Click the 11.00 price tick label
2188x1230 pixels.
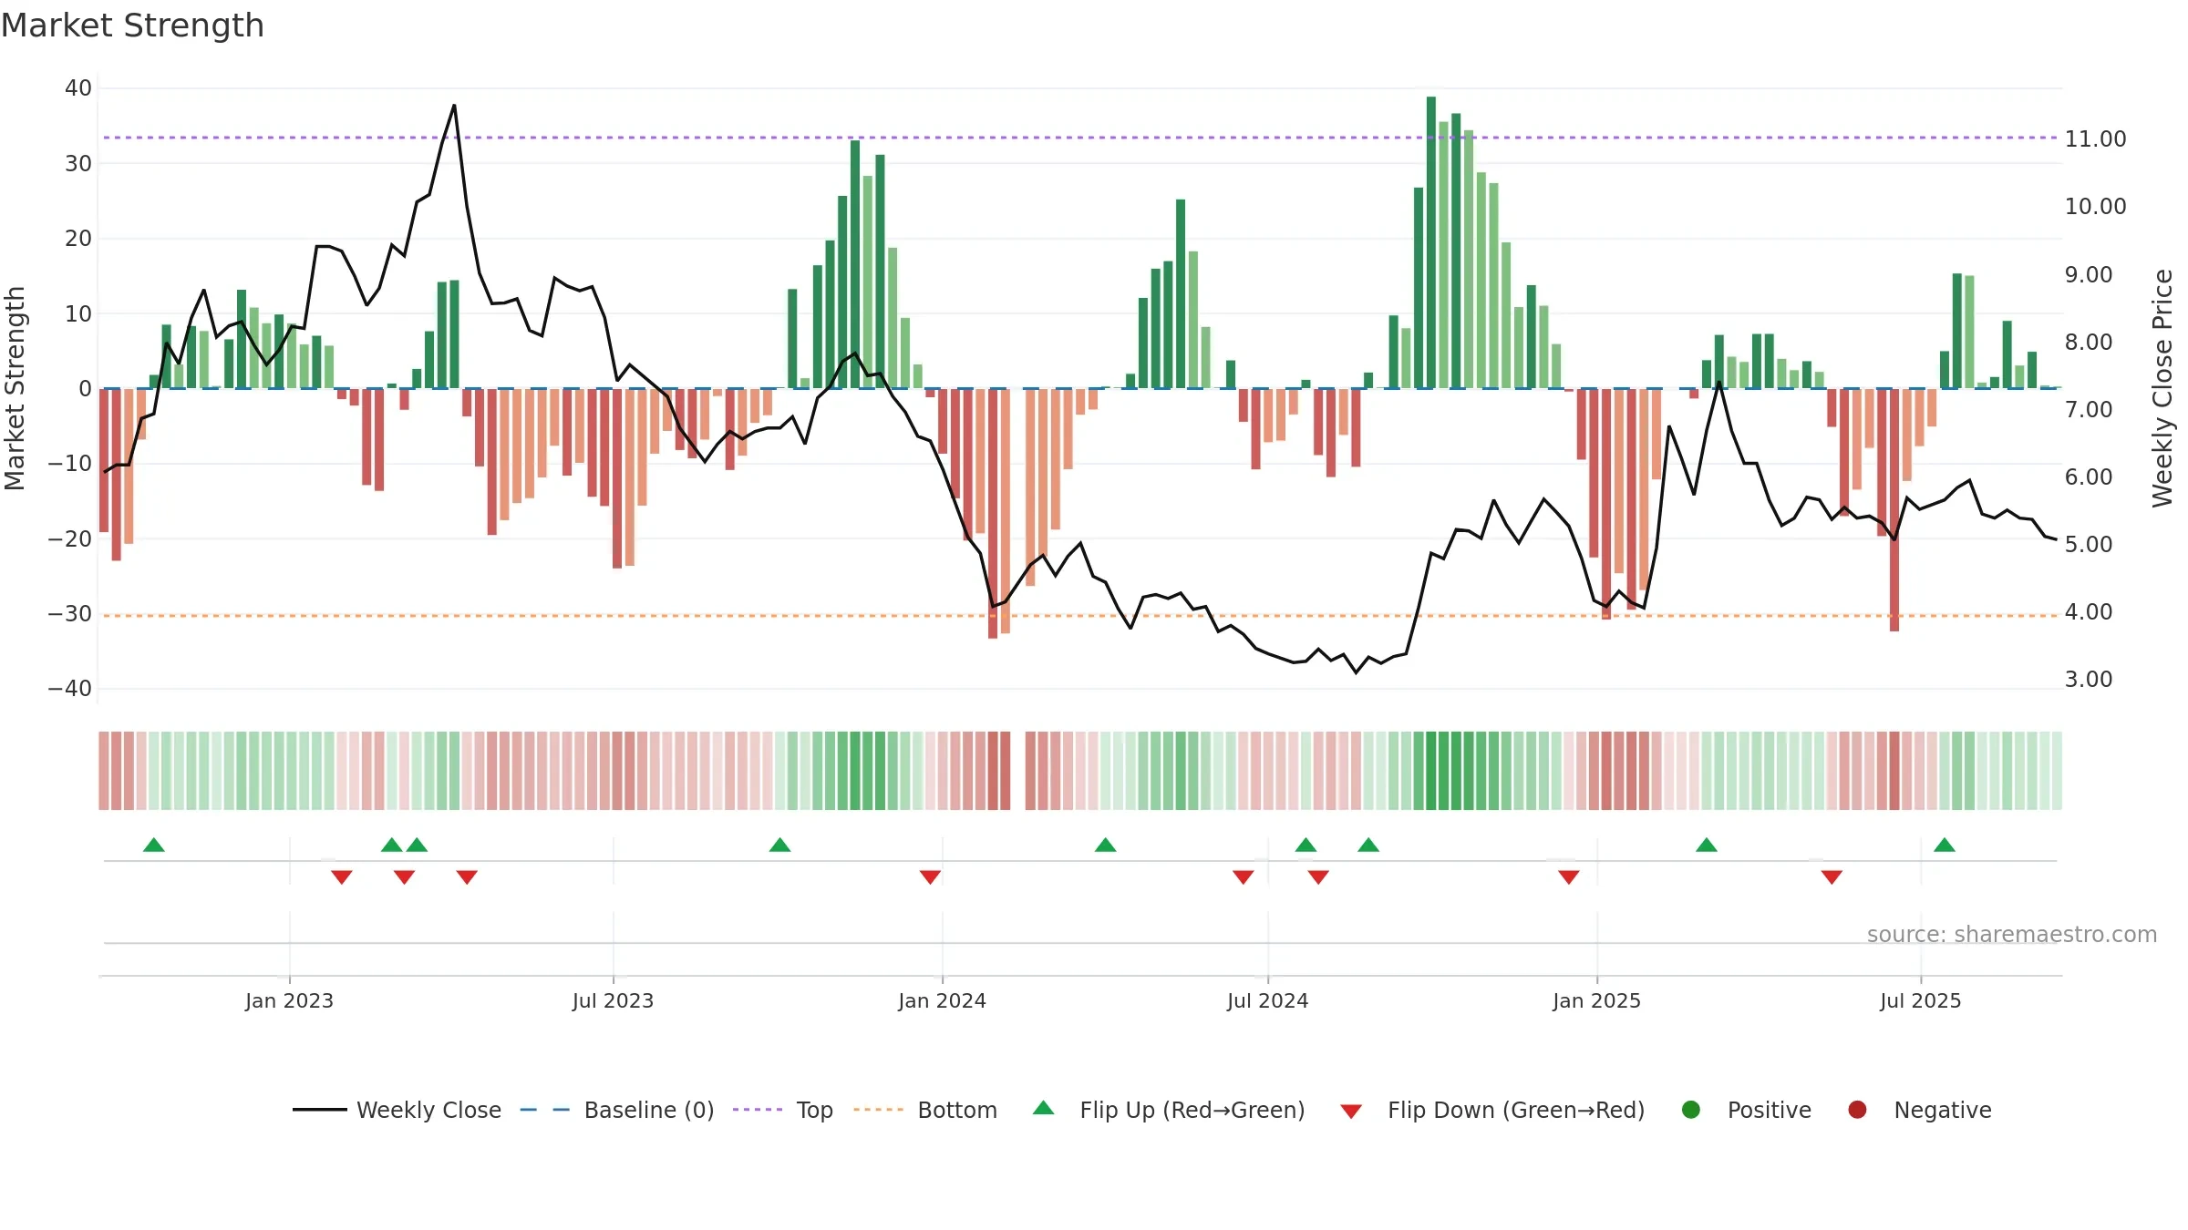pos(2095,139)
